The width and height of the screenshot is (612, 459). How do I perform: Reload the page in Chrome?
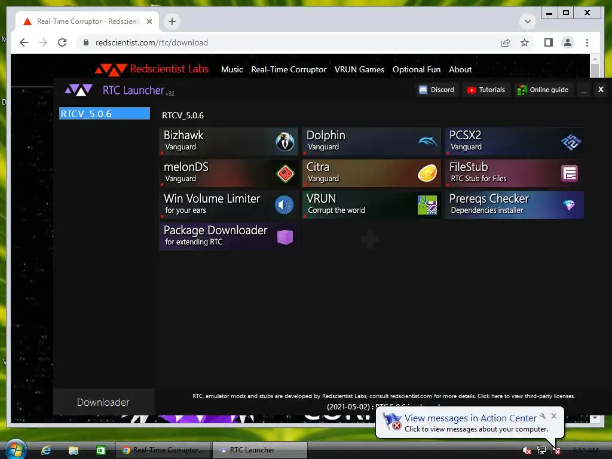coord(62,42)
